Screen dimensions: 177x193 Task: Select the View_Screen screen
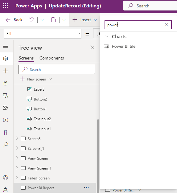click(38, 158)
